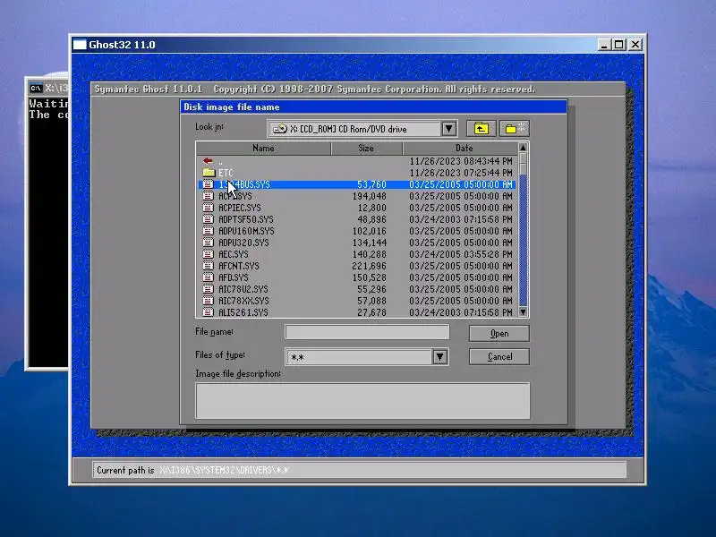This screenshot has width=716, height=537.
Task: Open the Look in drive dropdown arrow
Action: (x=449, y=129)
